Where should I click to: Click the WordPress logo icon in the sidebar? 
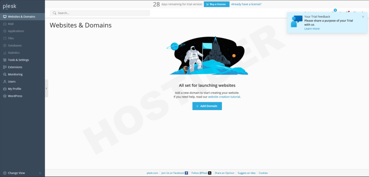coord(5,96)
